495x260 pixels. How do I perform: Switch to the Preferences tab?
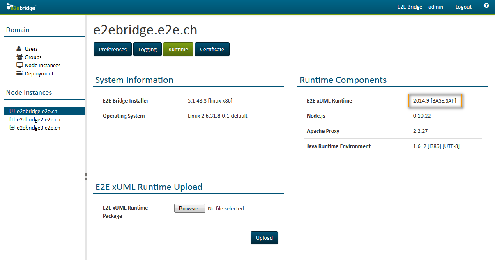113,49
